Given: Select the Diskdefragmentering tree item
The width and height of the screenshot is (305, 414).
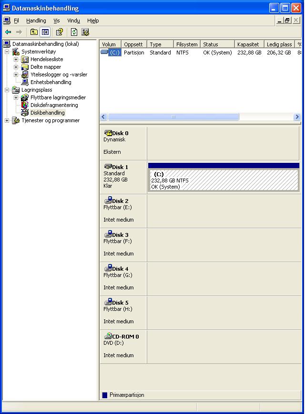Looking at the screenshot, I should point(54,105).
